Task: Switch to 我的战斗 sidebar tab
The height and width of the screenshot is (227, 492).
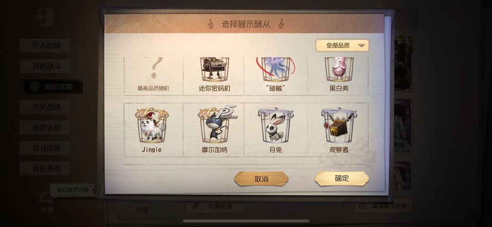Action: (x=45, y=66)
